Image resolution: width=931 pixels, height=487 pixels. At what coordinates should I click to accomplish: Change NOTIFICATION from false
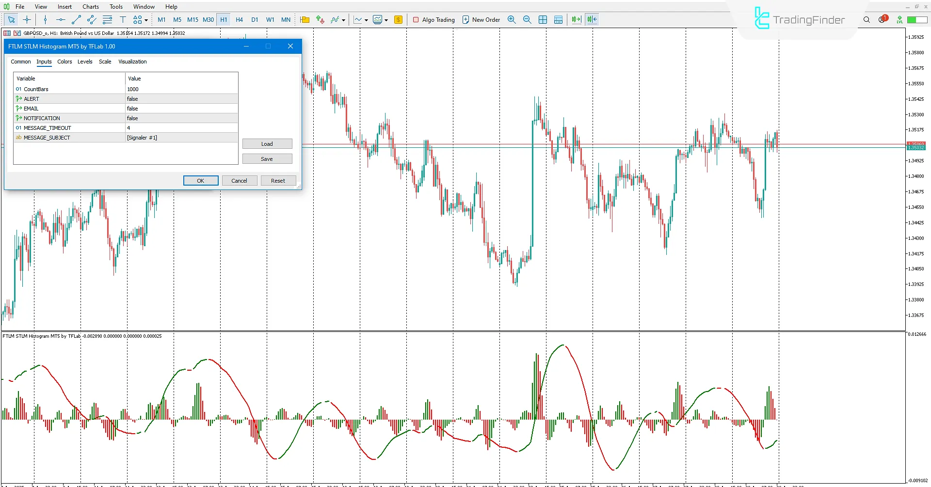pos(181,118)
